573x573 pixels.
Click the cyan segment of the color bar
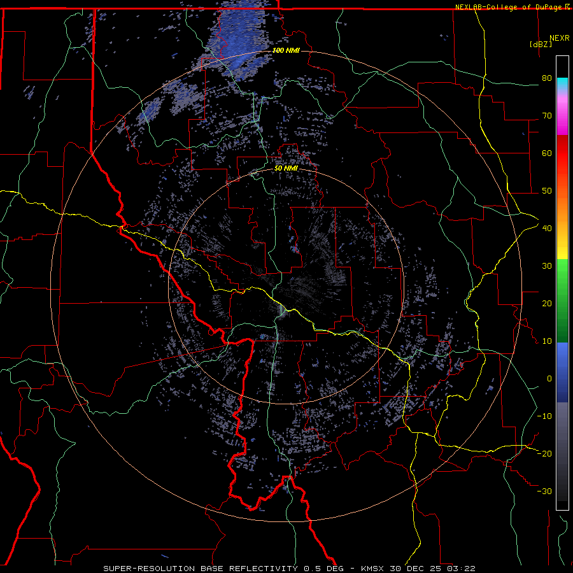coord(562,83)
